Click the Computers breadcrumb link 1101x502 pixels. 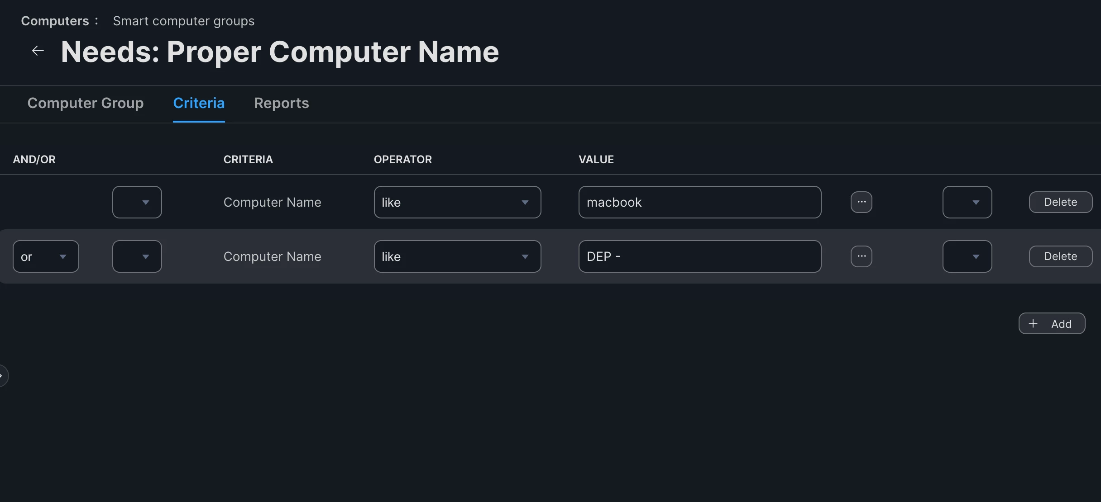(x=55, y=21)
